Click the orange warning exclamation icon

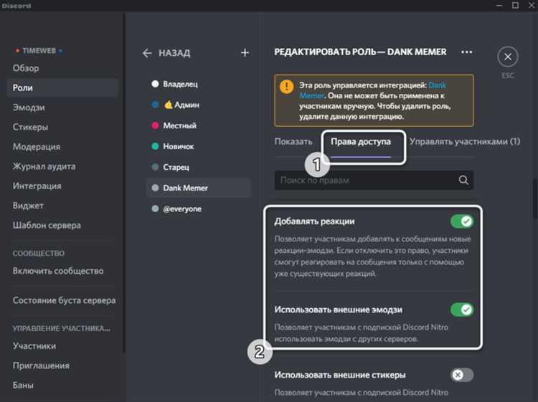point(286,87)
